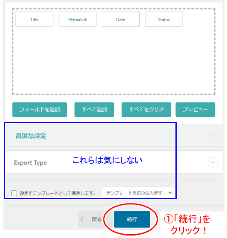Viewport: 227px width, 238px height.
Task: Click the 高度な設定 heading
Action: (31, 136)
